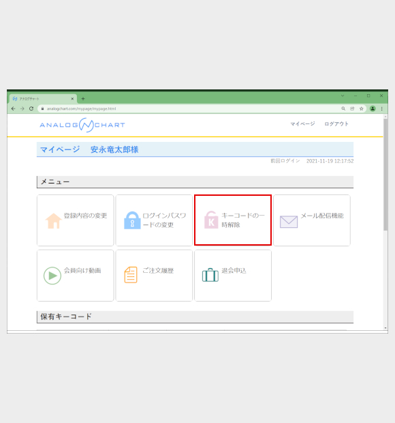Click the ログアウト link
The image size is (395, 423).
336,123
